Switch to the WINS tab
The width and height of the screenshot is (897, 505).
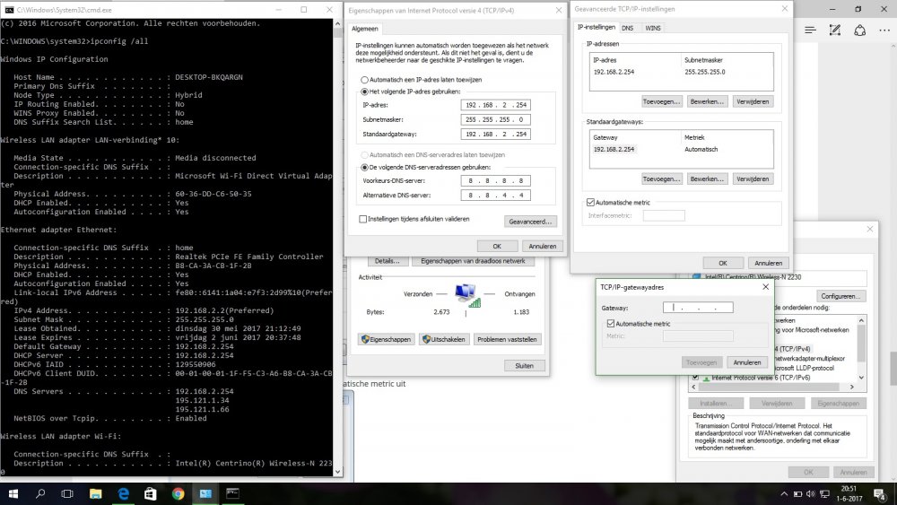pyautogui.click(x=653, y=28)
